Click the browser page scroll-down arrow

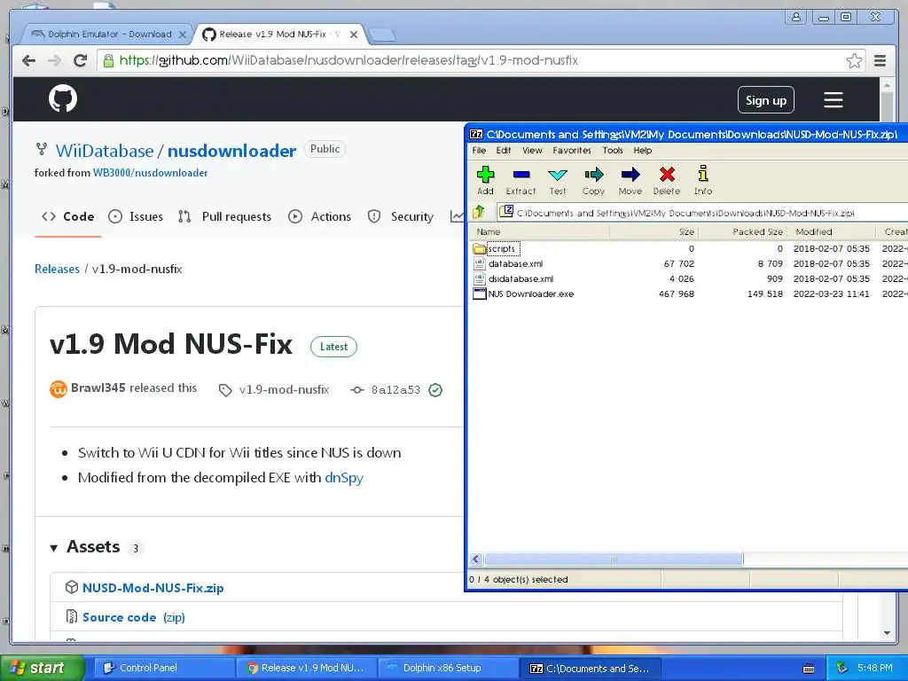click(x=887, y=633)
